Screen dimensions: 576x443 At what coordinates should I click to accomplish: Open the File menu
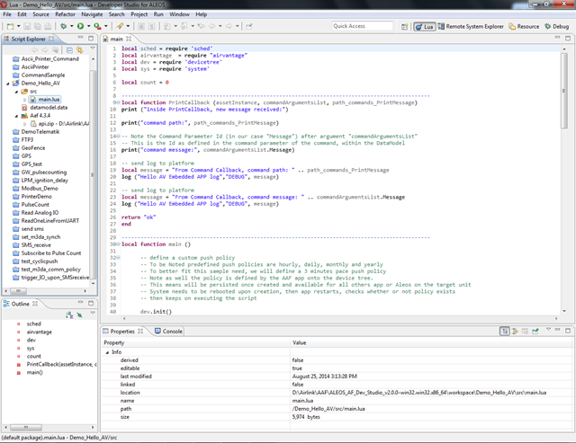[x=7, y=14]
